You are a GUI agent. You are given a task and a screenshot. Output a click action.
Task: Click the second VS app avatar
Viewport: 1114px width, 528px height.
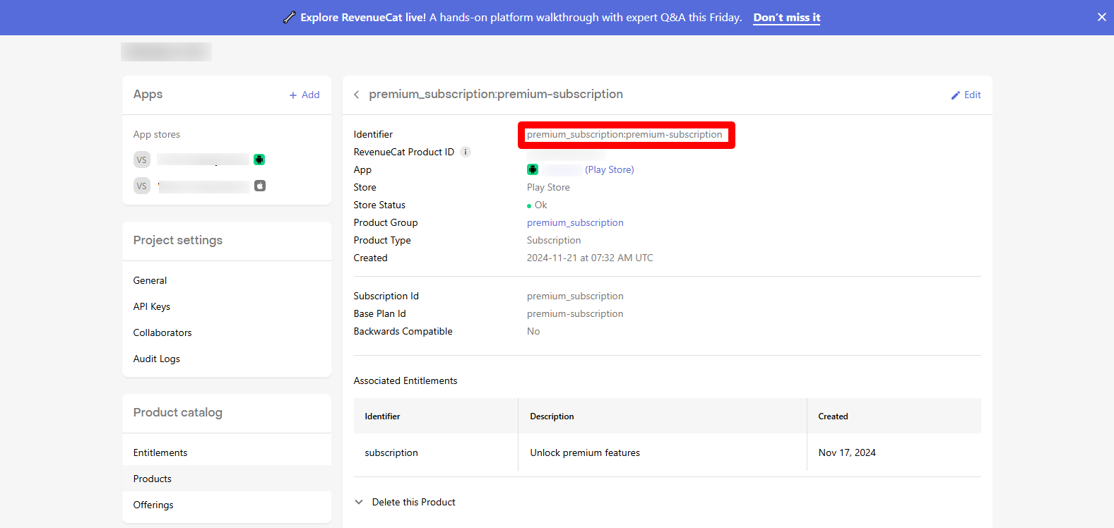(142, 186)
